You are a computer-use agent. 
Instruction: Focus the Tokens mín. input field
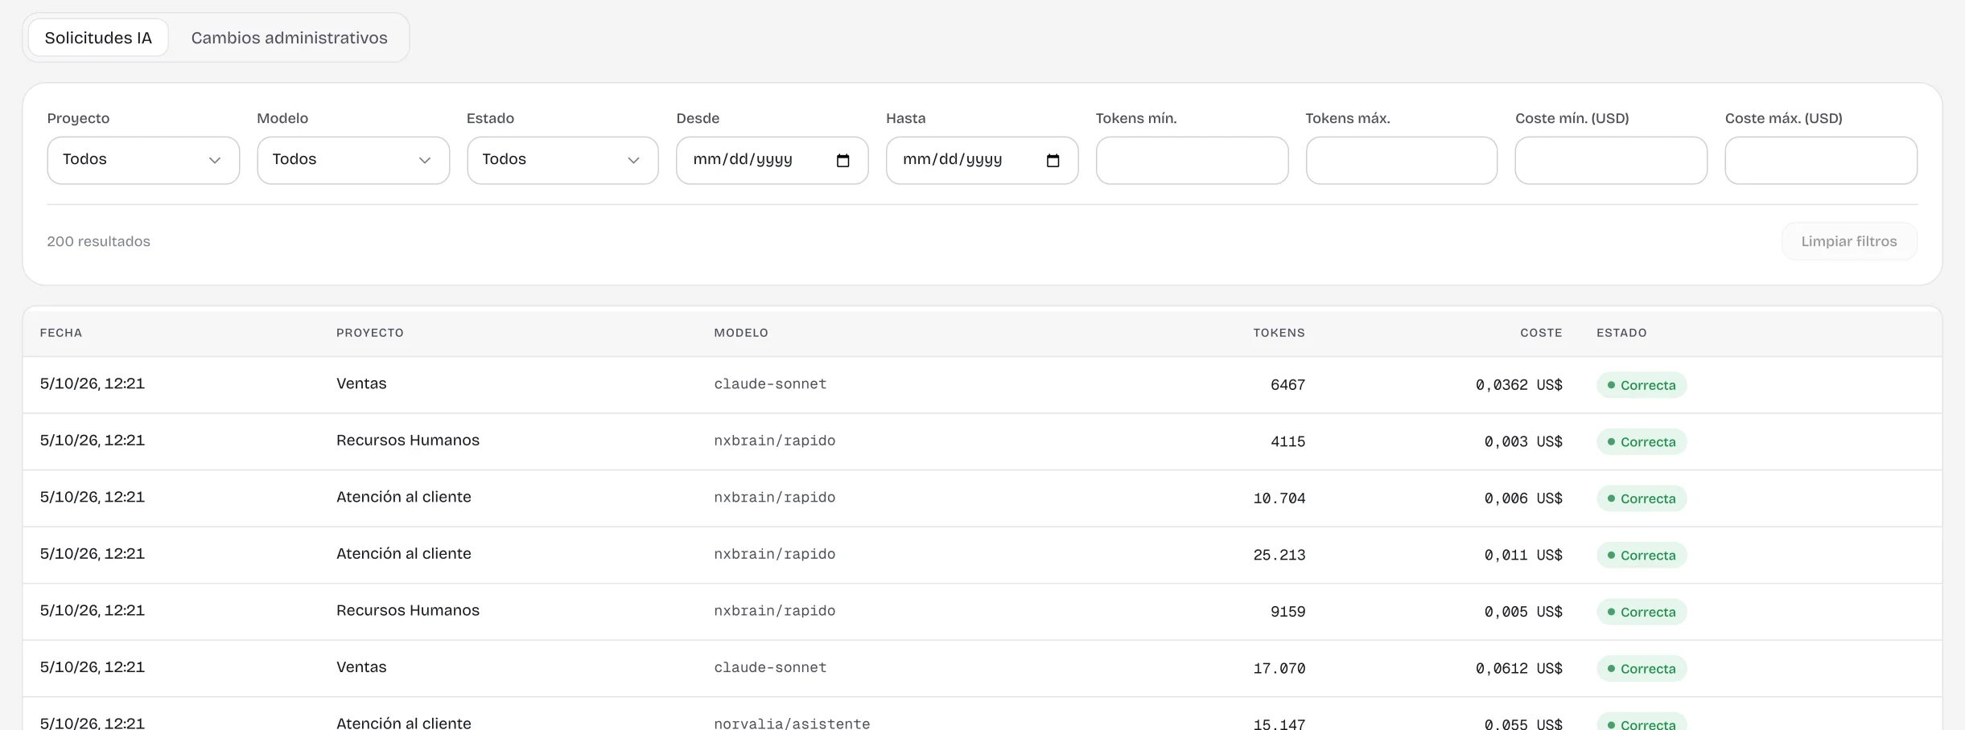tap(1192, 160)
